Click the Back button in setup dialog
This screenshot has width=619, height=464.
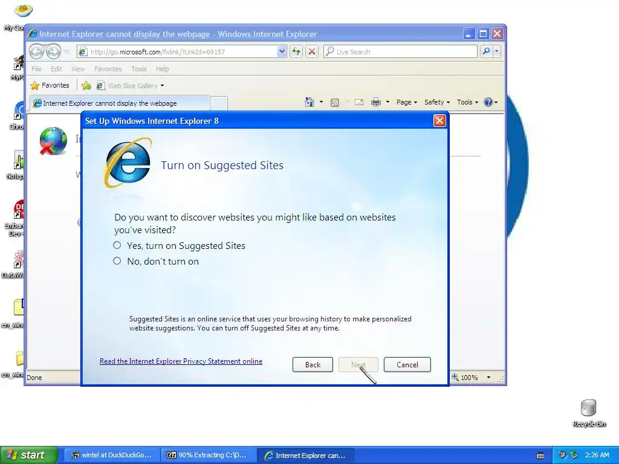point(313,364)
